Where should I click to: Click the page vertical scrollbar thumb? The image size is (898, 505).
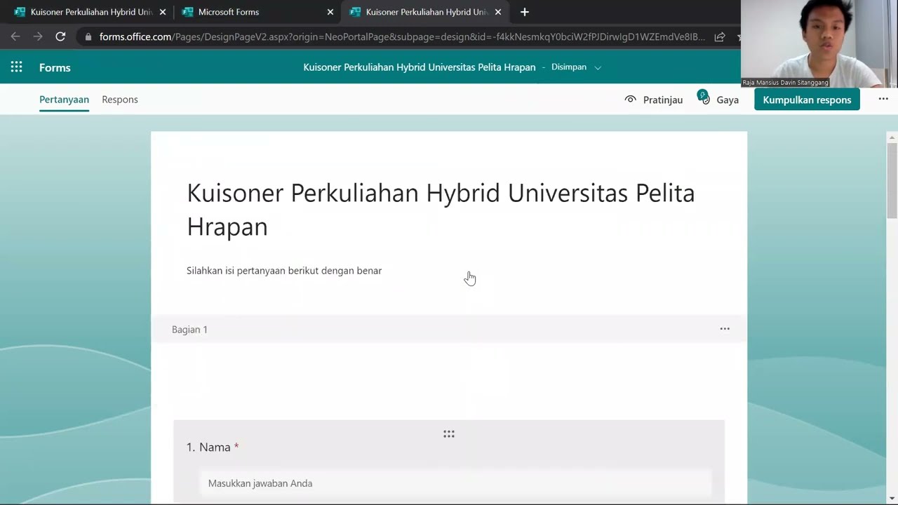click(x=892, y=180)
